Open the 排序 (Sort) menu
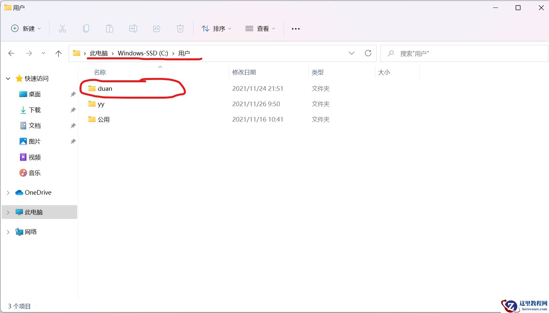 tap(216, 29)
